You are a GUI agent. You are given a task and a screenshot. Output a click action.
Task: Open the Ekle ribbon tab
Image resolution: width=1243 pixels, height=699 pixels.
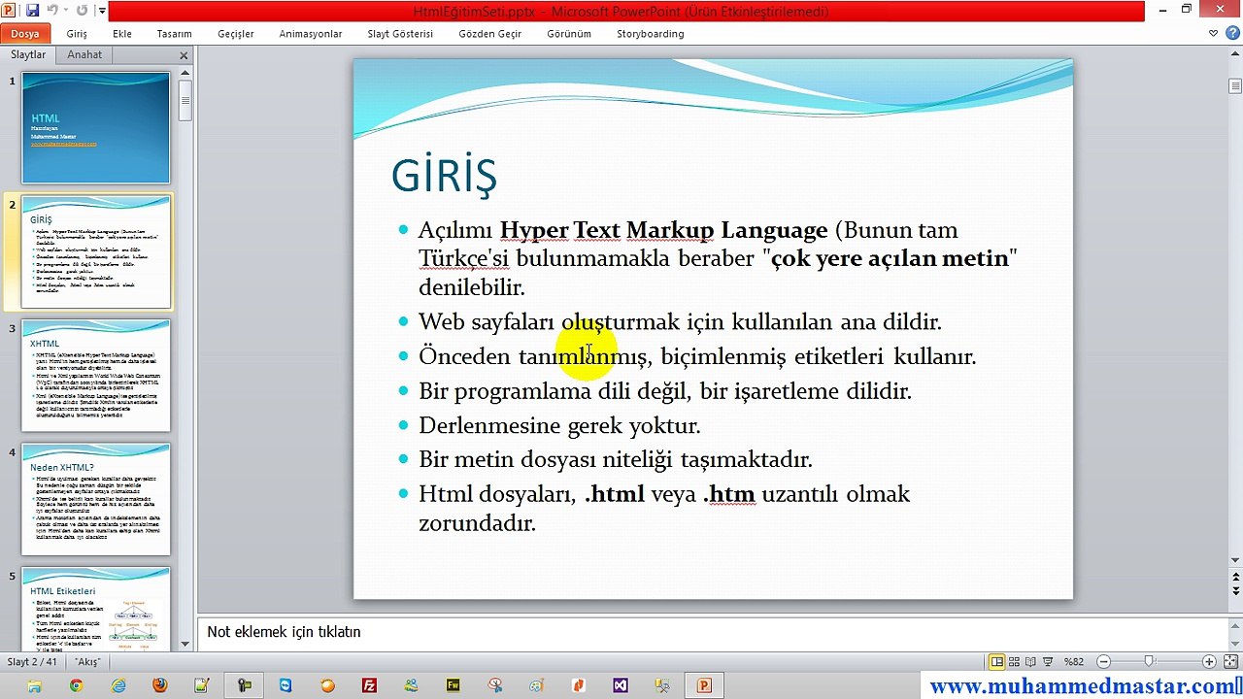coord(122,34)
